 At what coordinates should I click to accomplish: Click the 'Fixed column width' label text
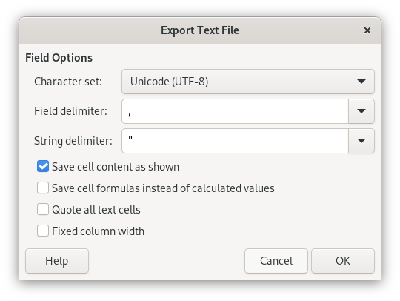click(99, 231)
